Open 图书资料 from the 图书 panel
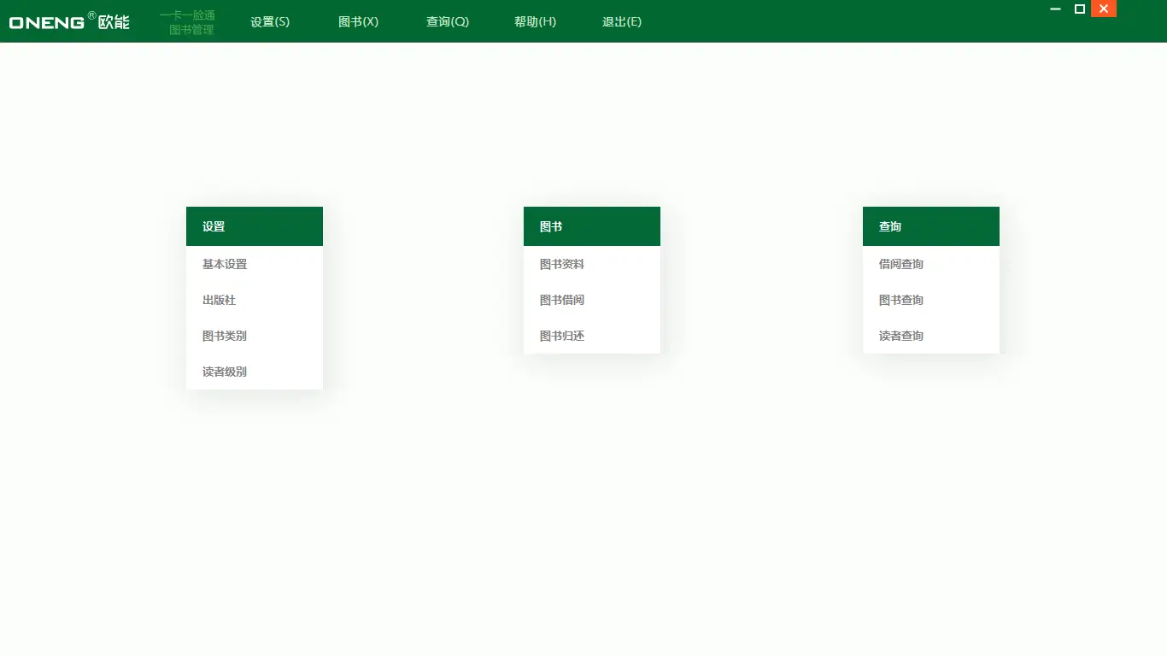 click(561, 264)
